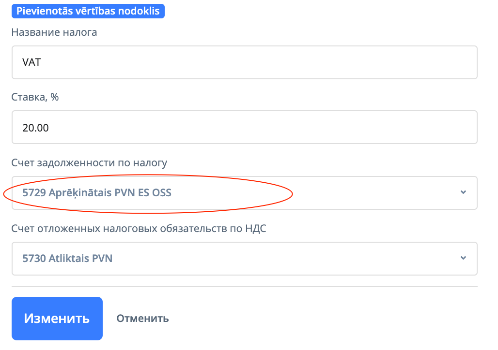Click the "Pievienotās vērtības nodoklis" badge
Screen dimensions: 498x350
88,11
